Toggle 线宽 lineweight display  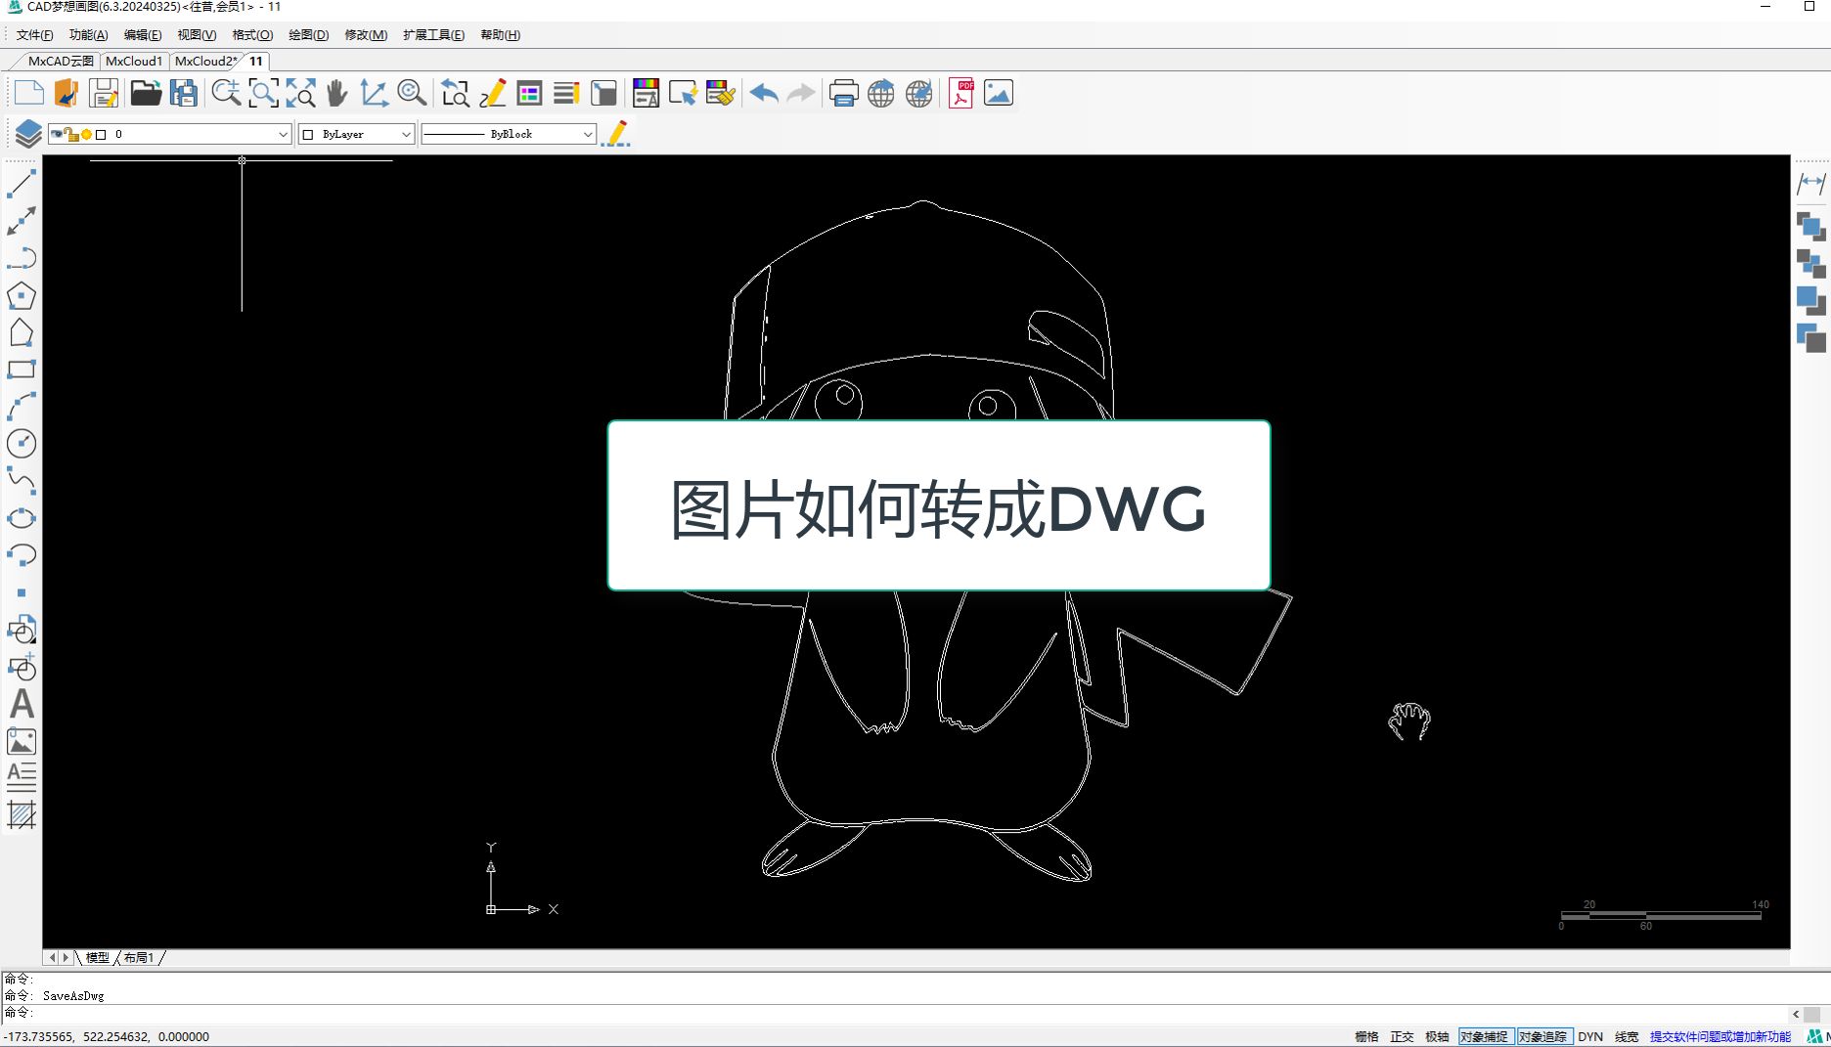(1627, 1036)
